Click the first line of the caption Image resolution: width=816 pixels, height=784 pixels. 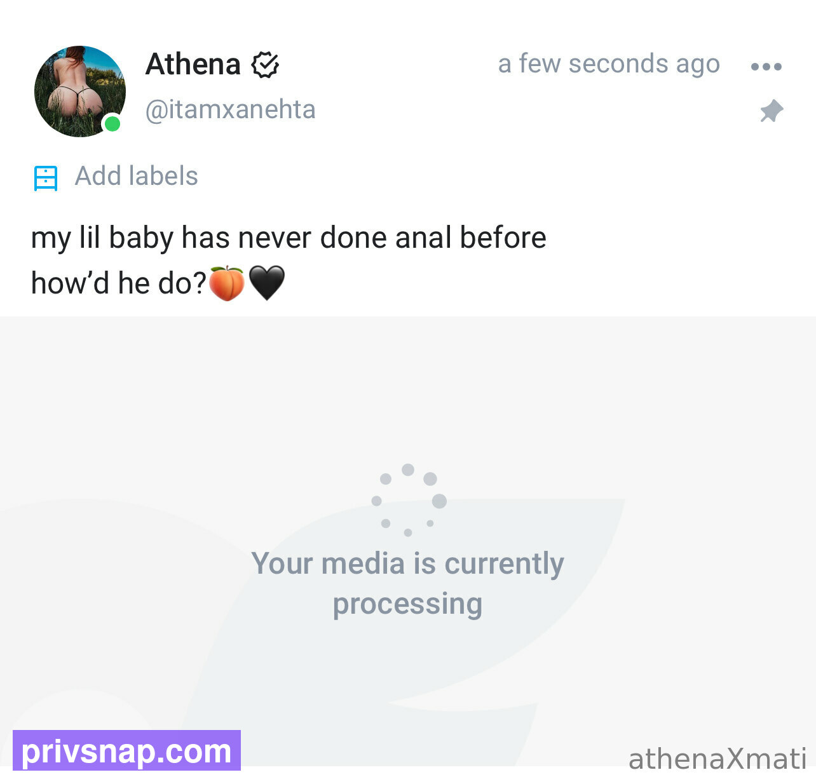click(289, 238)
